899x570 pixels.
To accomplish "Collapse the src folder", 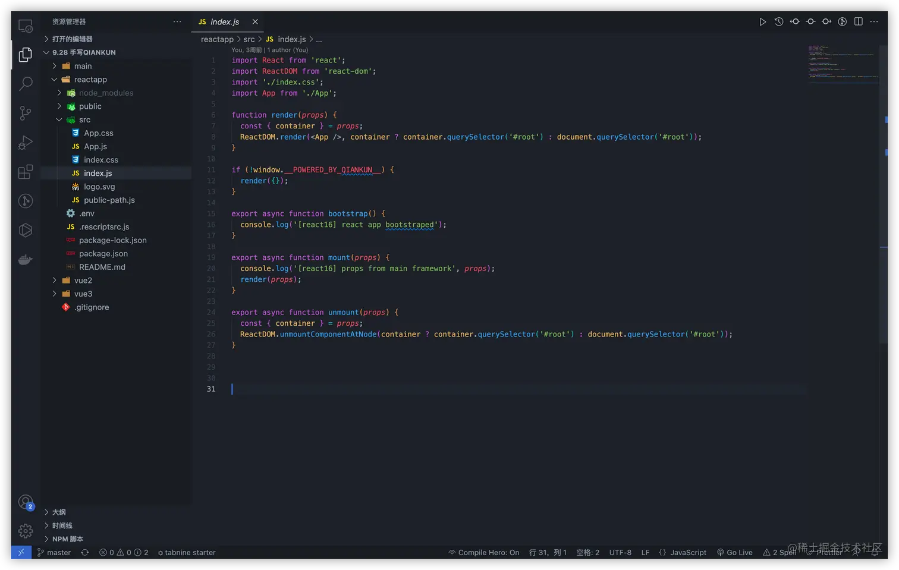I will (116, 119).
